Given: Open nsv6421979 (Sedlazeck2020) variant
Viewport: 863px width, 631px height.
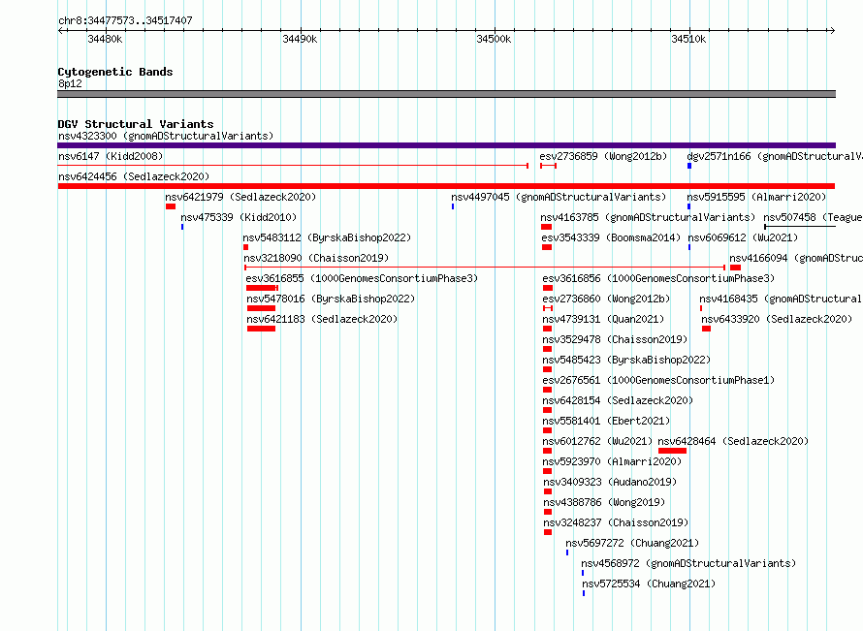Looking at the screenshot, I should (x=240, y=197).
